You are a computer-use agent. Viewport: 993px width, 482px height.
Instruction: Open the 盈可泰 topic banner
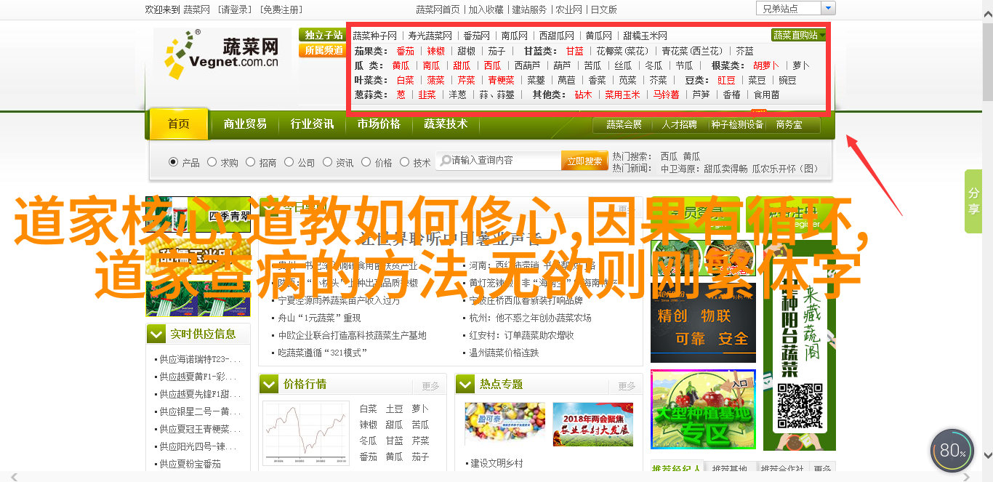[x=504, y=425]
